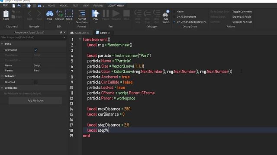Open the SCRIPT MENU ribbon tab
277x155 pixels.
click(116, 6)
